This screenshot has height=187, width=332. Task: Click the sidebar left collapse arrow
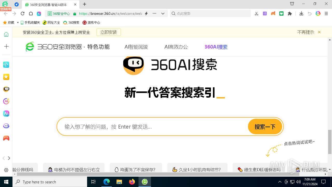coord(4,158)
